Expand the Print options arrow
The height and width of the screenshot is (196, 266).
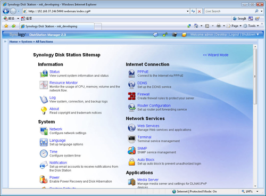click(x=224, y=26)
